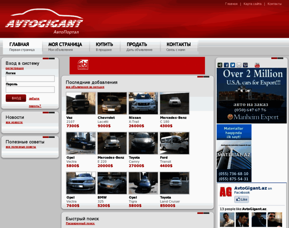Screen dimensions: 289x228
Task: Click the AG Facebook page logo
Action: (225, 192)
